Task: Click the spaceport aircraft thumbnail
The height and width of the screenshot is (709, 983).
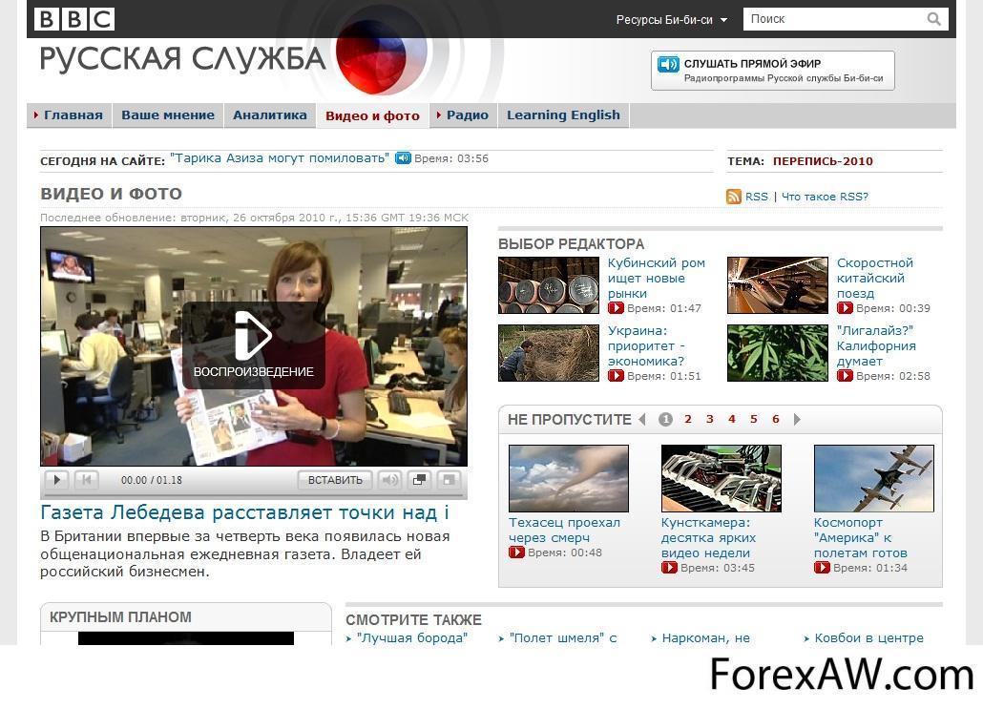Action: click(874, 478)
